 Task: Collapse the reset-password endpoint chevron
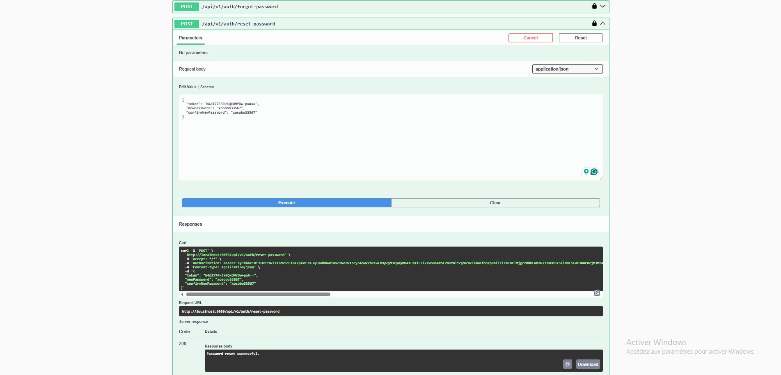click(x=602, y=23)
